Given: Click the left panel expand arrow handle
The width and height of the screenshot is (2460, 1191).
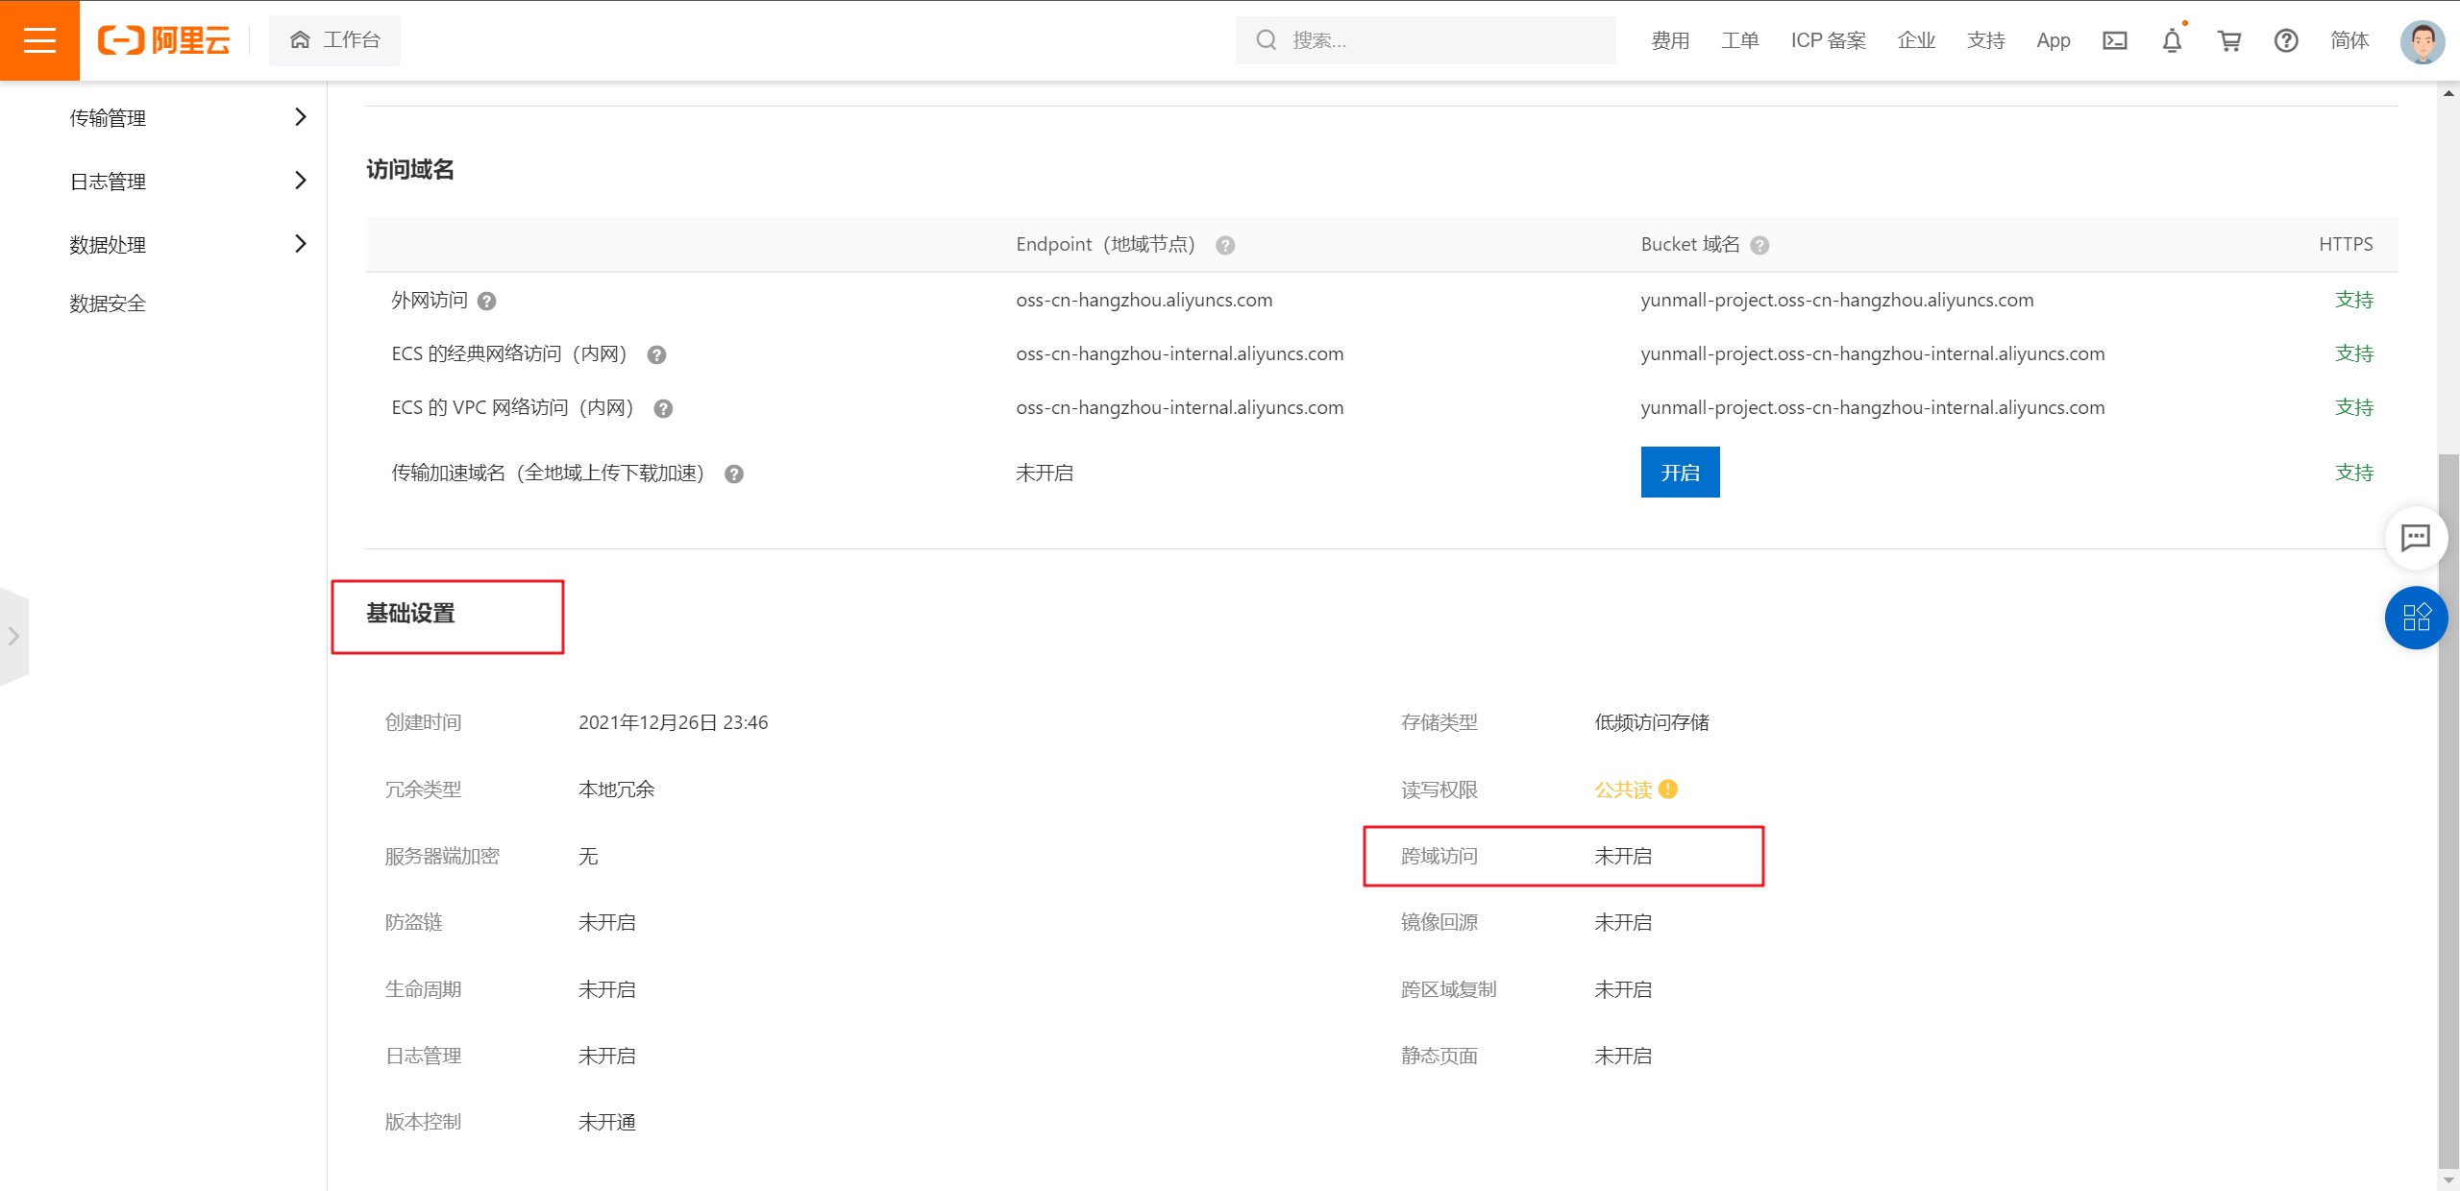Looking at the screenshot, I should pyautogui.click(x=13, y=636).
